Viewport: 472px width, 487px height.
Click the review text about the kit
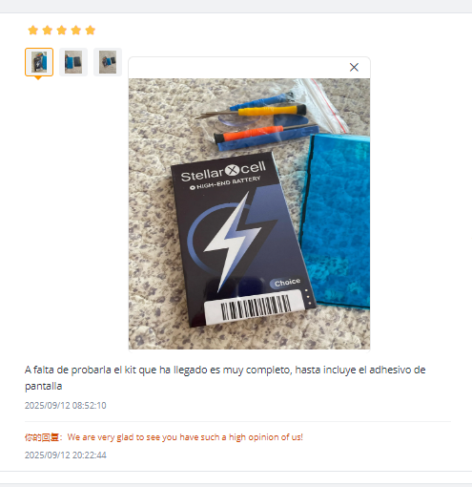[x=225, y=378]
